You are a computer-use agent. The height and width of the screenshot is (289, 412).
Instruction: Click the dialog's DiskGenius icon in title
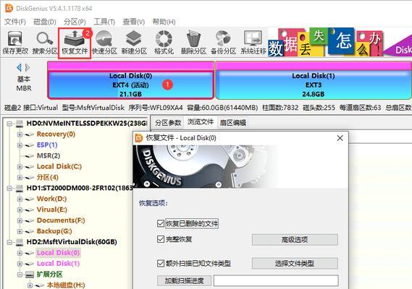[x=138, y=138]
